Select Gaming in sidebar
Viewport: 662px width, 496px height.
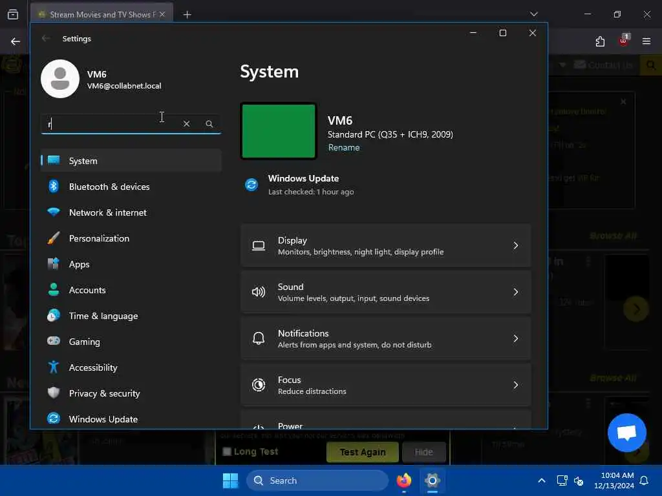click(x=131, y=342)
